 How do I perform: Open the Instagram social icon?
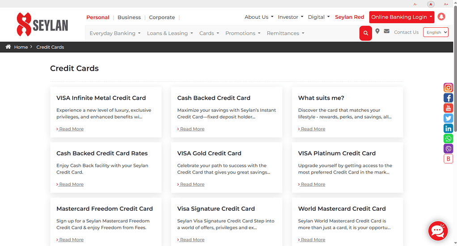click(448, 87)
